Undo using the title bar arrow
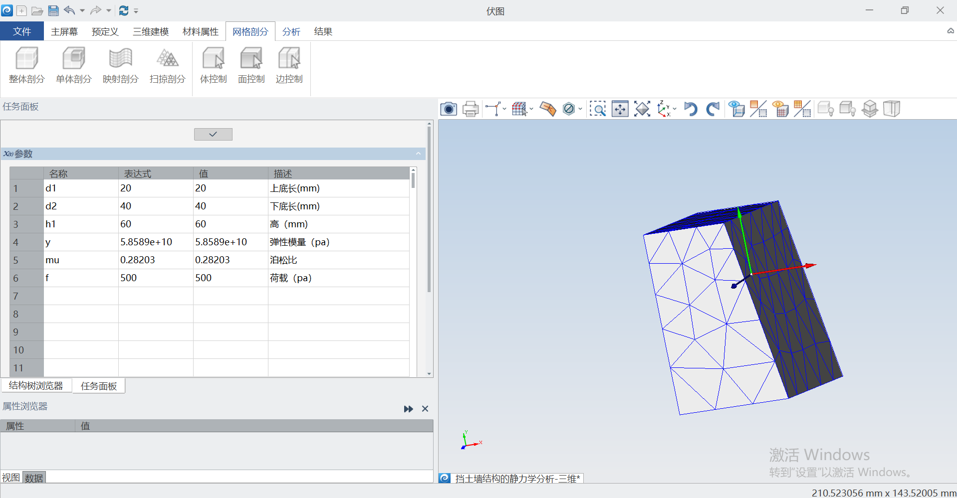The image size is (957, 498). click(69, 10)
